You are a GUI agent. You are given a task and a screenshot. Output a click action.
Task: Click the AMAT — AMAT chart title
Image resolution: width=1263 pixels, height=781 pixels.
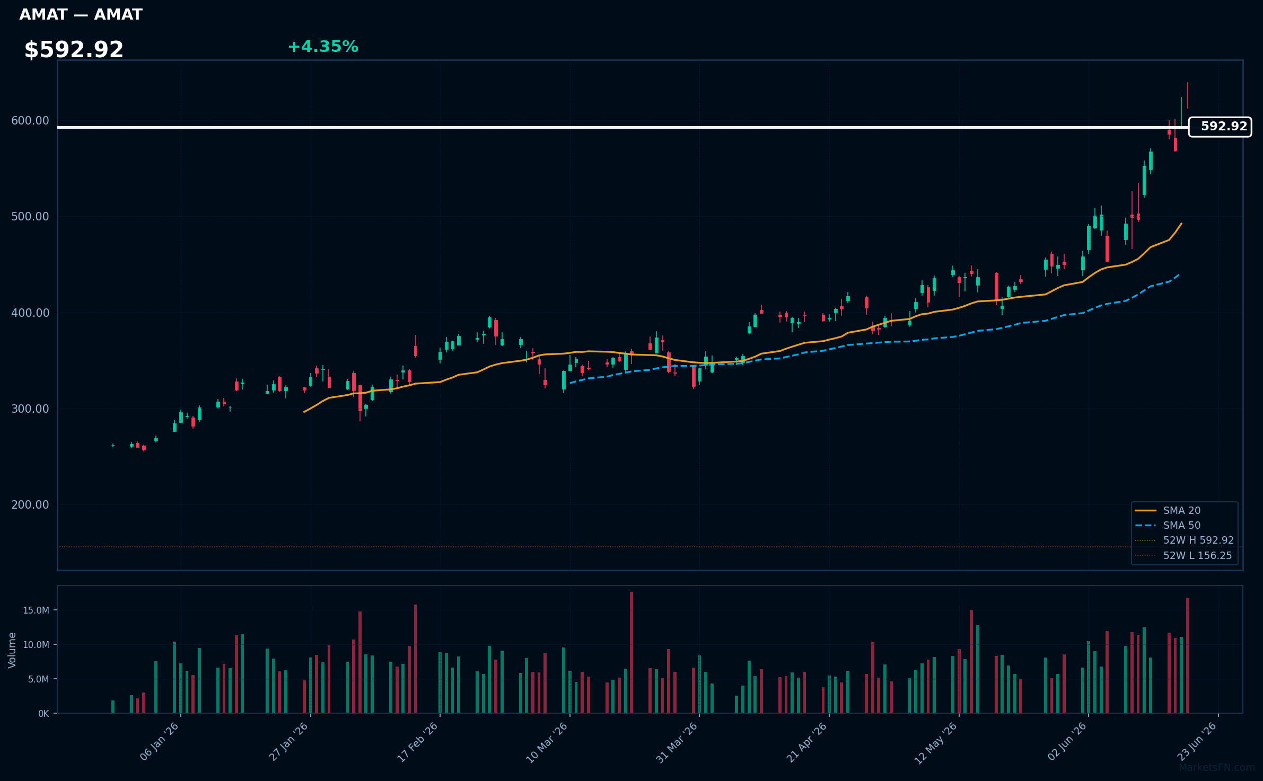click(x=81, y=15)
